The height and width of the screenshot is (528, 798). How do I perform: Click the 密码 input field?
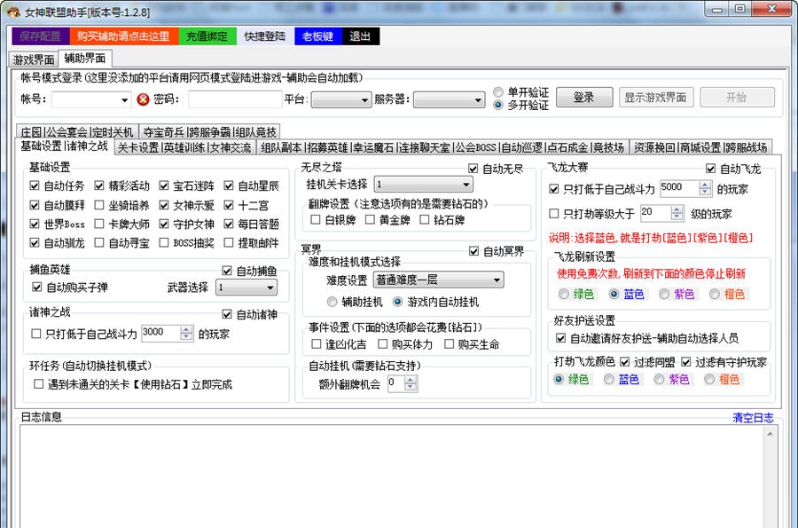pos(234,99)
